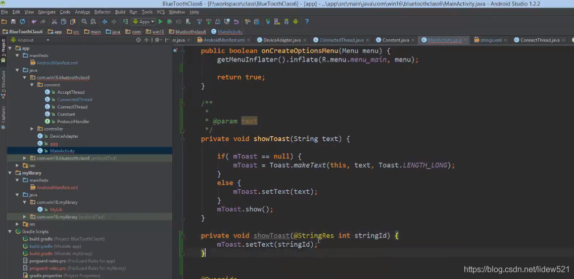This screenshot has height=279, width=574.
Task: Collapse the mylibrary module node
Action: [x=10, y=173]
